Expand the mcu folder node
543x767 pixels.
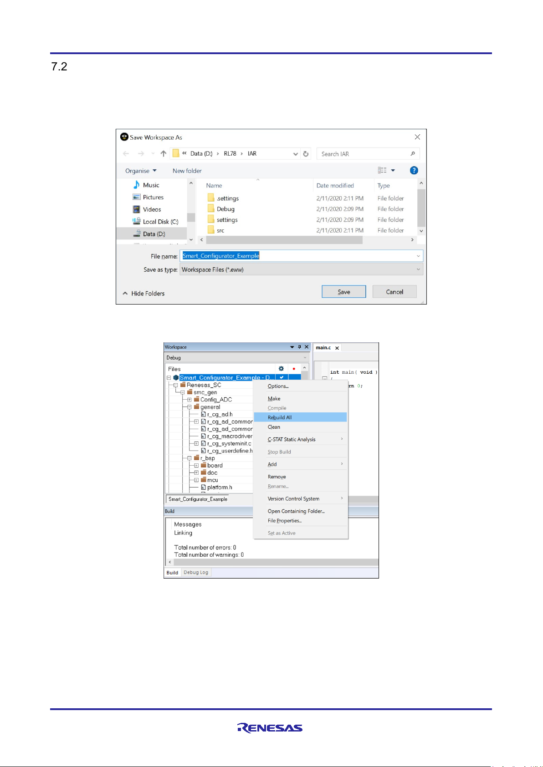pyautogui.click(x=196, y=480)
